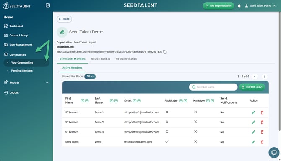Copy the invitation link with the clipboard icon
281x161 pixels.
(165, 52)
